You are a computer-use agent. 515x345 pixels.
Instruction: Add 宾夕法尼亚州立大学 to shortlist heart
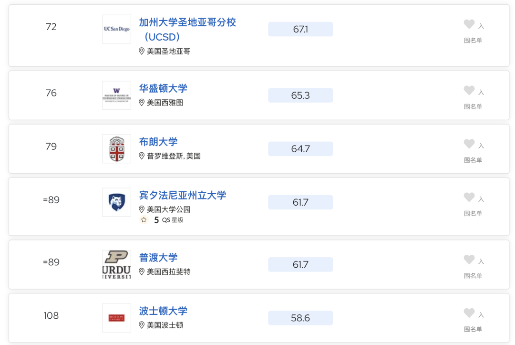coord(469,197)
